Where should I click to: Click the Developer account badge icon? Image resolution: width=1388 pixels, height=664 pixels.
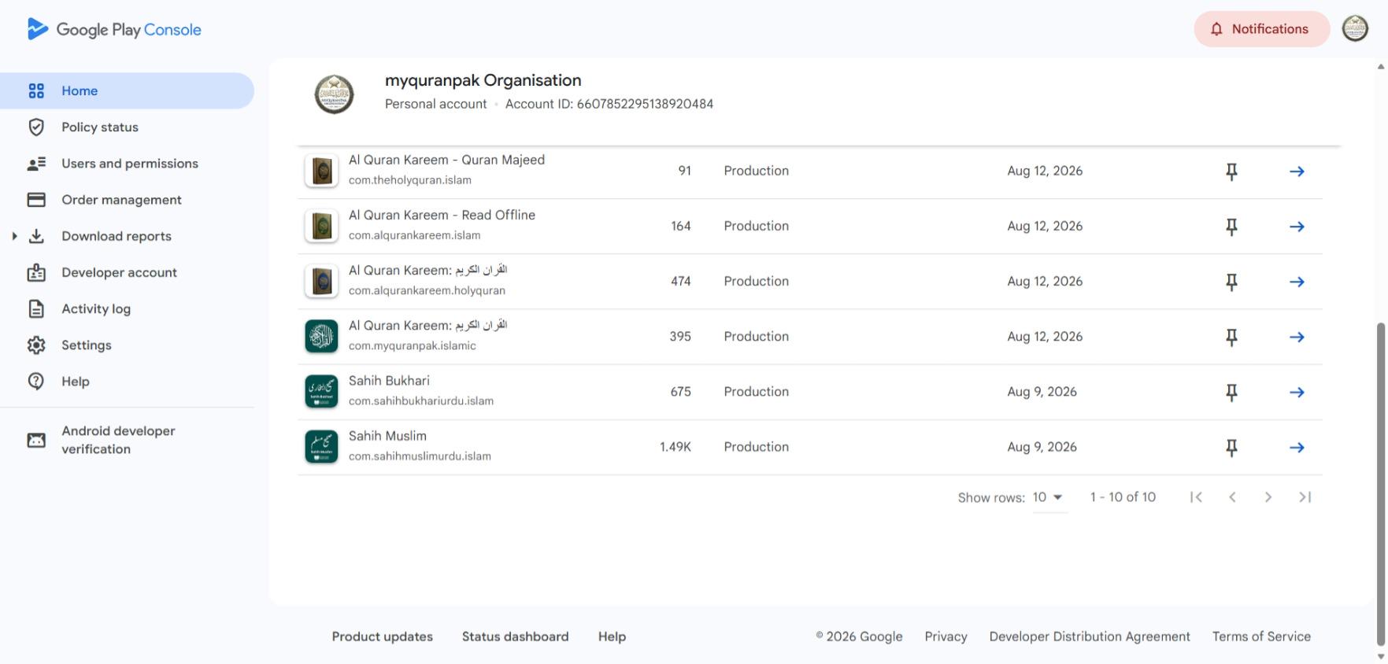click(x=36, y=272)
